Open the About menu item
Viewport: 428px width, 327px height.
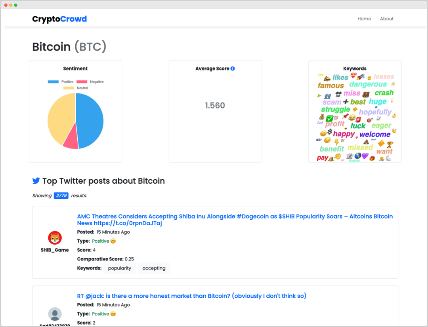coord(386,19)
